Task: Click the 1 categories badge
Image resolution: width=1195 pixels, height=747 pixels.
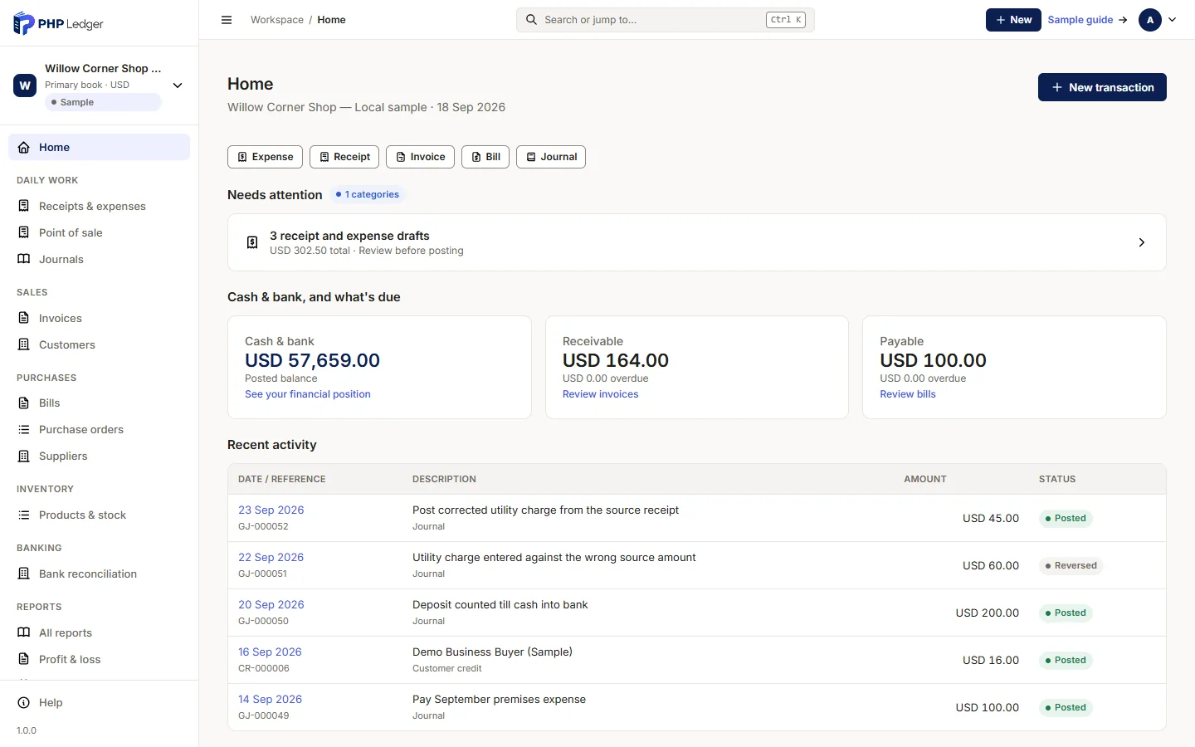Action: pyautogui.click(x=368, y=194)
